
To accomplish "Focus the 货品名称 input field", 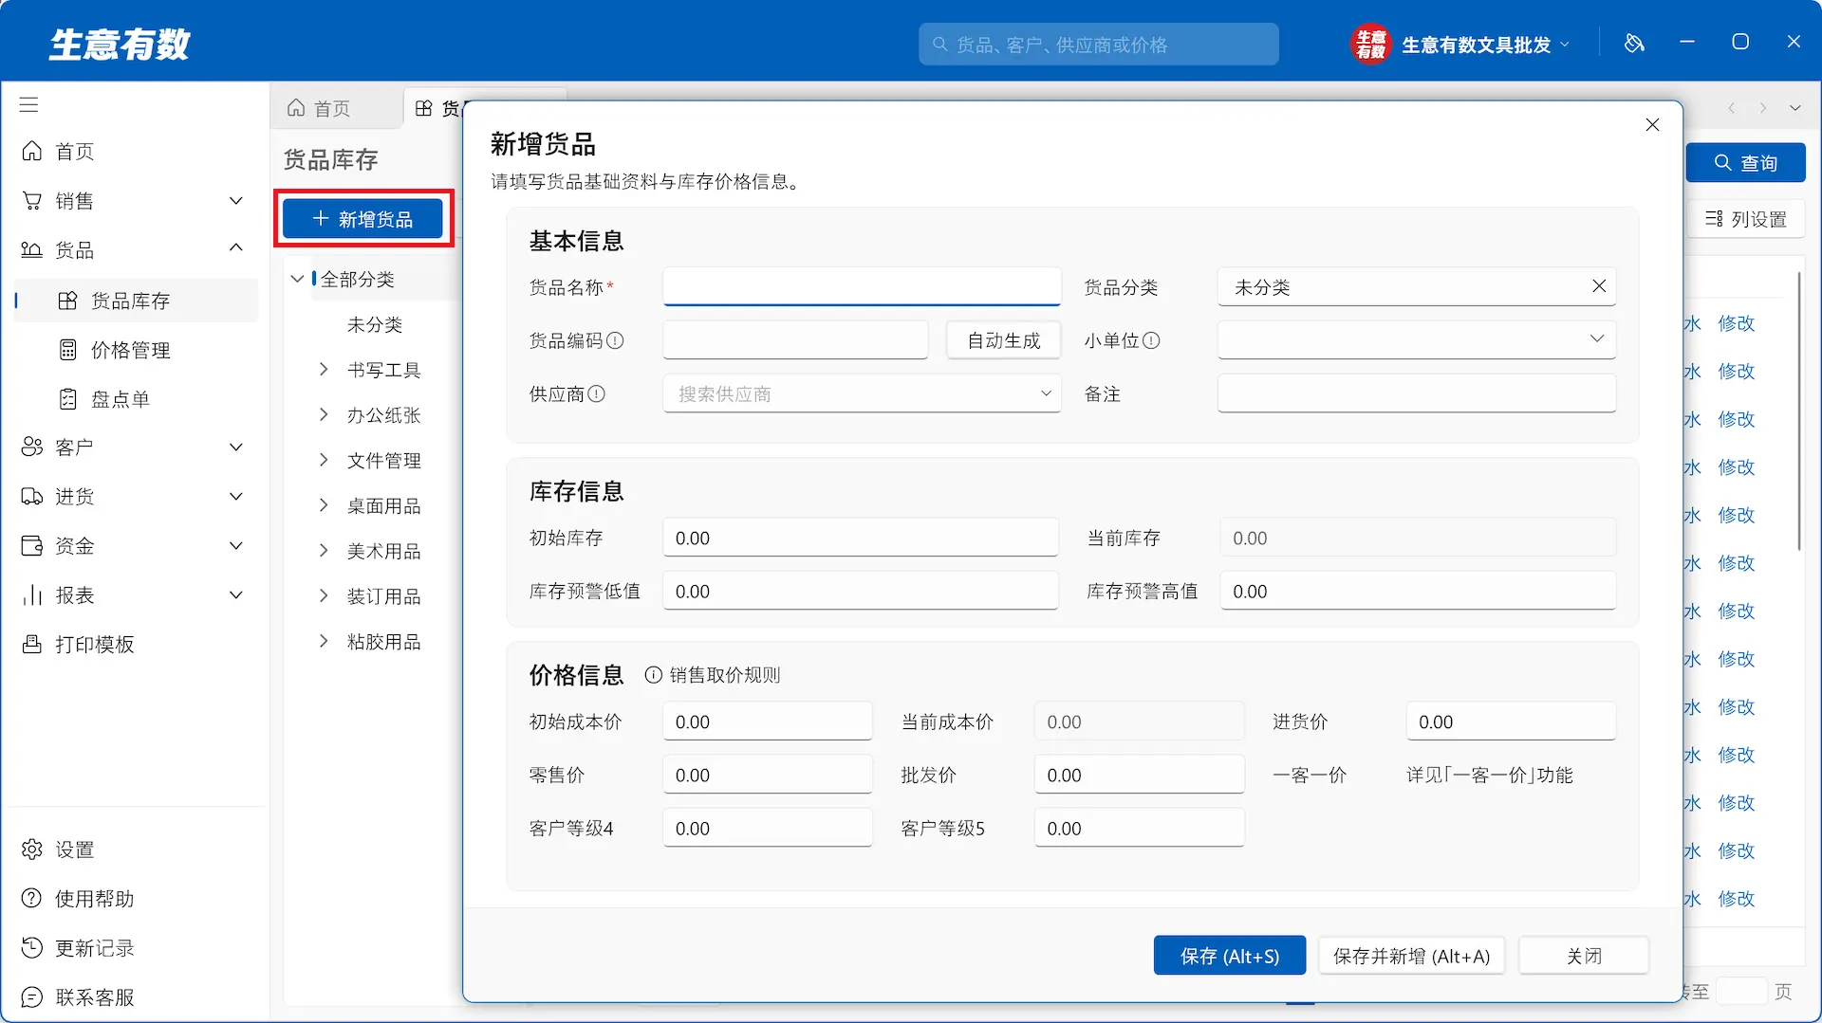I will (862, 286).
